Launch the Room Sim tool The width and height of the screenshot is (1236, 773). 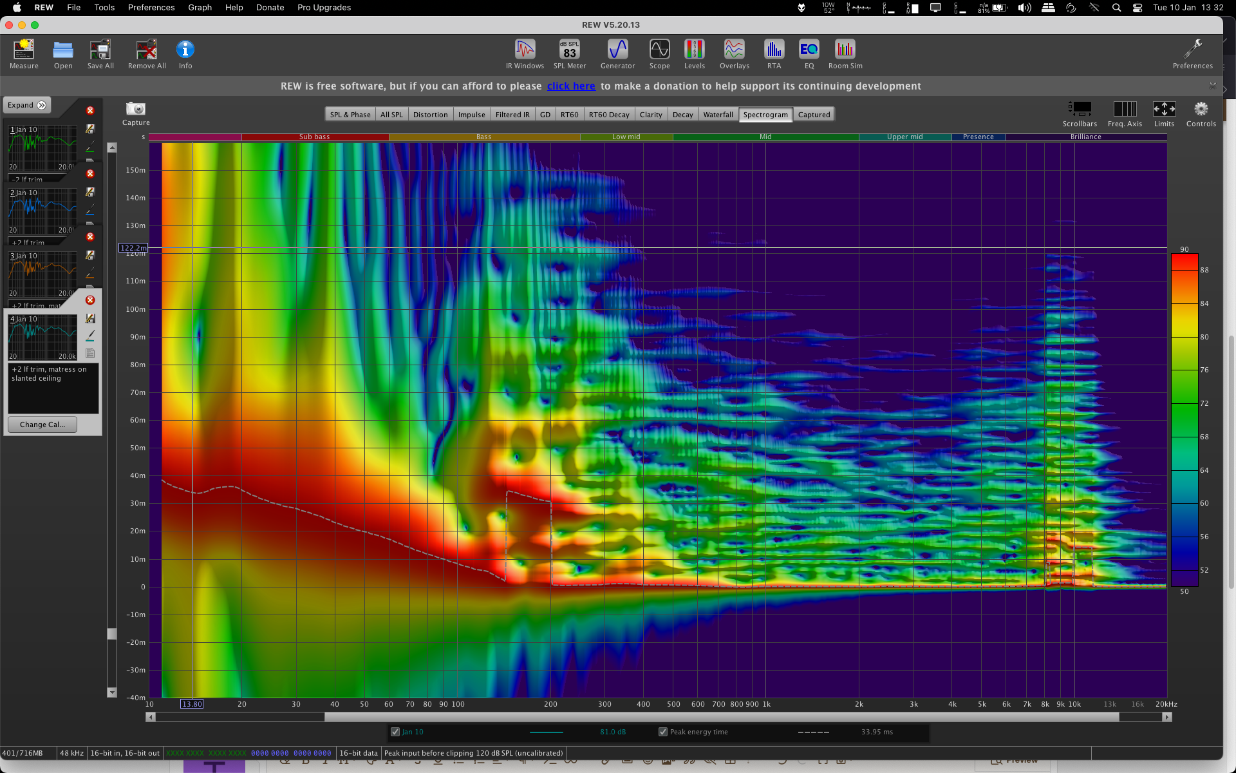tap(845, 54)
